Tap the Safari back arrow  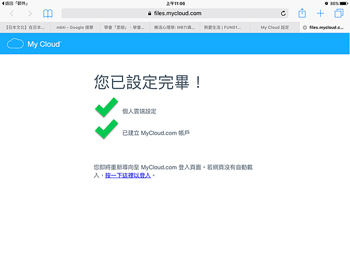tap(12, 13)
